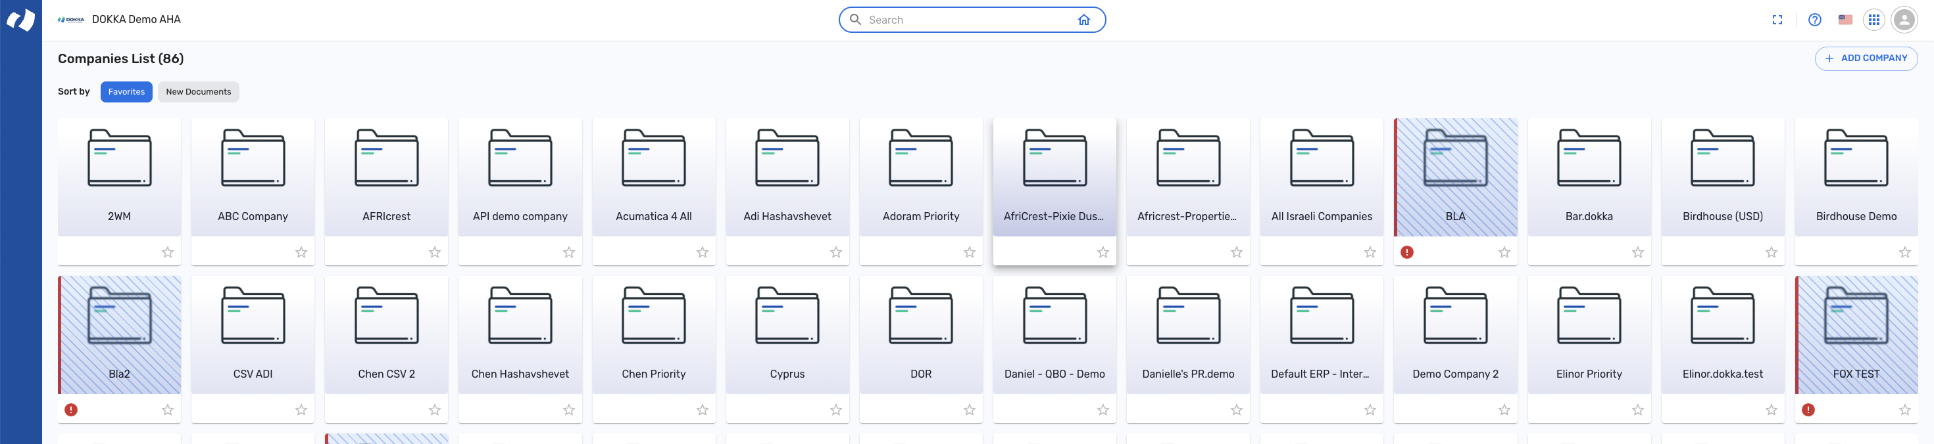The height and width of the screenshot is (444, 1934).
Task: Click in the Search input field
Action: 968,20
